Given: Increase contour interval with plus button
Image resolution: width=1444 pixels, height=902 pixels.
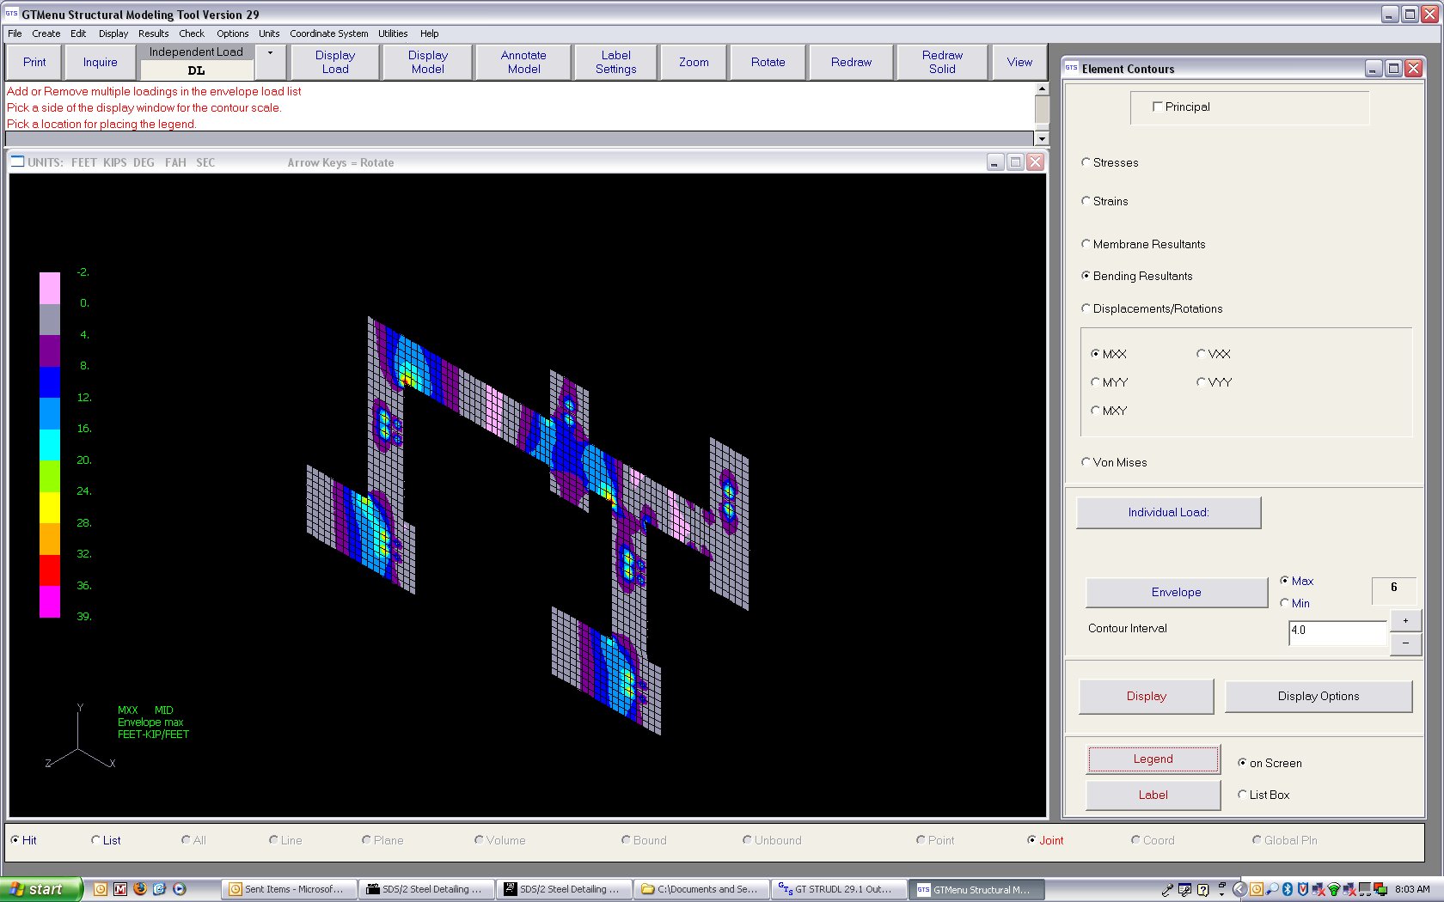Looking at the screenshot, I should (1405, 620).
